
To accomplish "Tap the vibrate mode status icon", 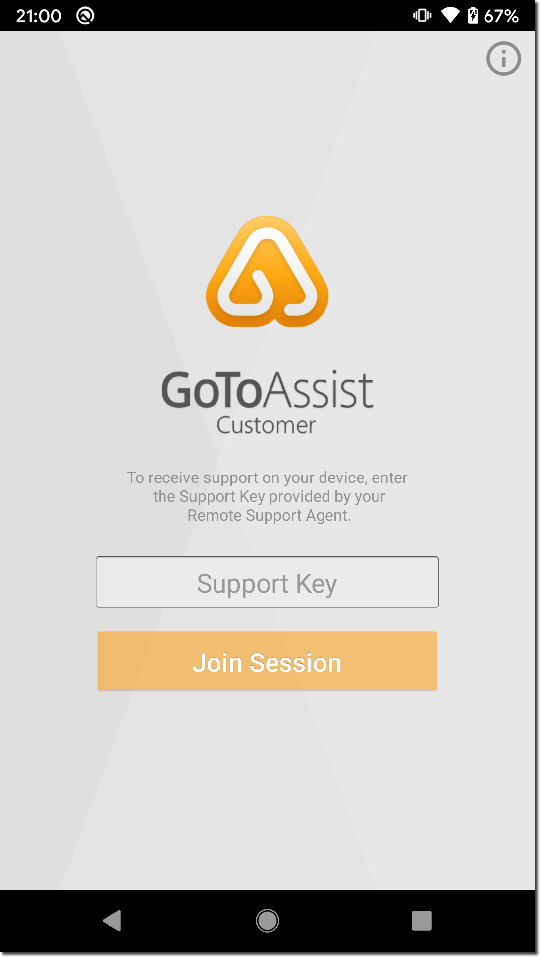I will [422, 15].
